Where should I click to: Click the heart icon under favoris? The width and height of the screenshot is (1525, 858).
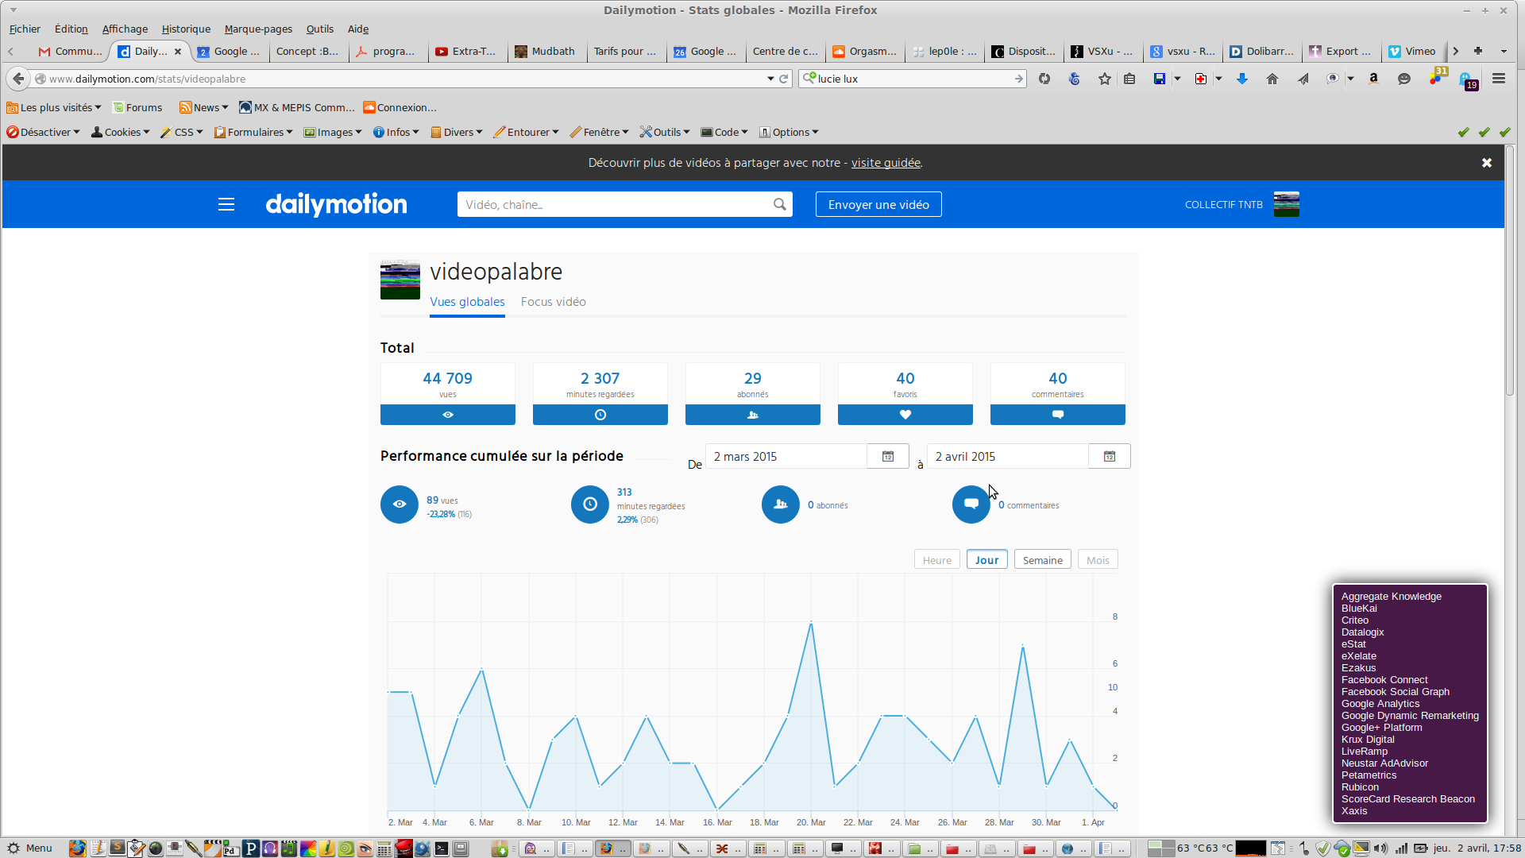tap(905, 415)
